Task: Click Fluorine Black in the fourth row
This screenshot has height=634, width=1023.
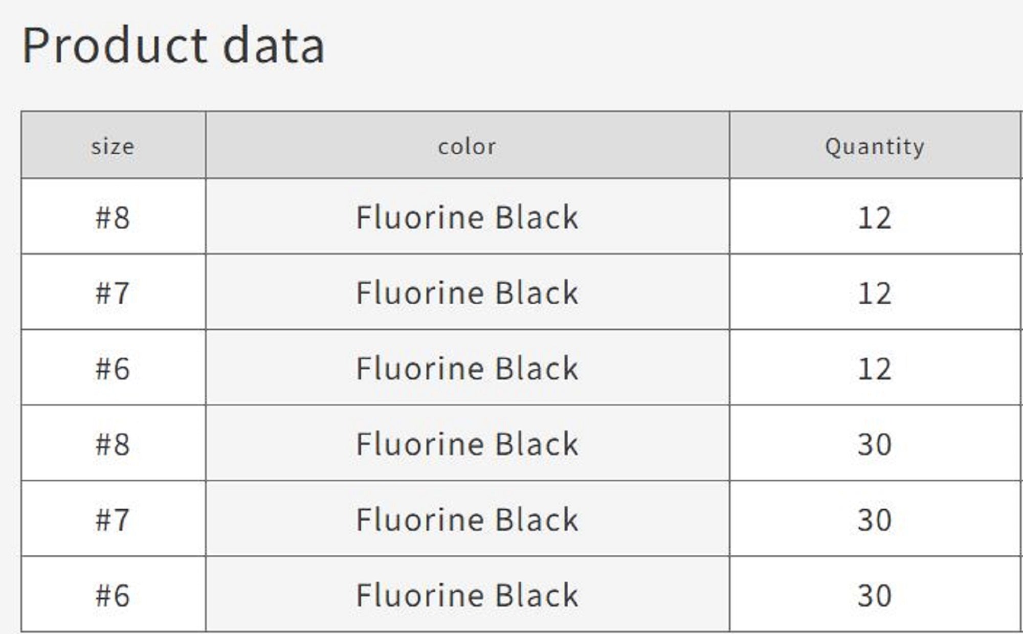Action: coord(467,444)
